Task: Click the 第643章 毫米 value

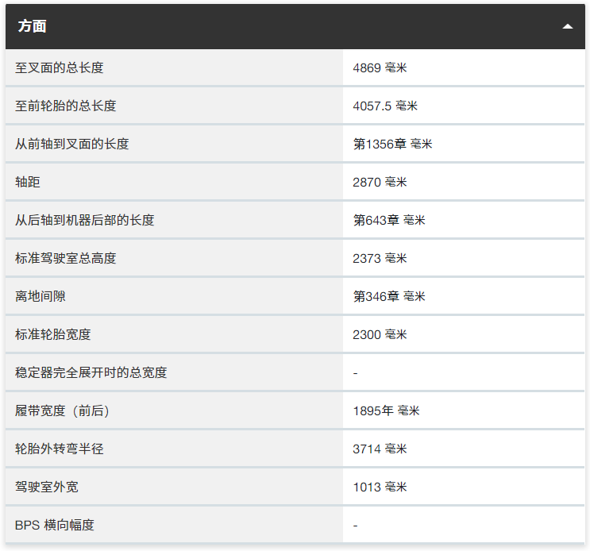Action: click(x=389, y=221)
